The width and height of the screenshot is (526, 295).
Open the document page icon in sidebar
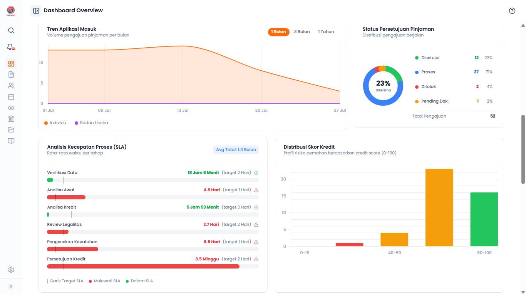coord(11,75)
